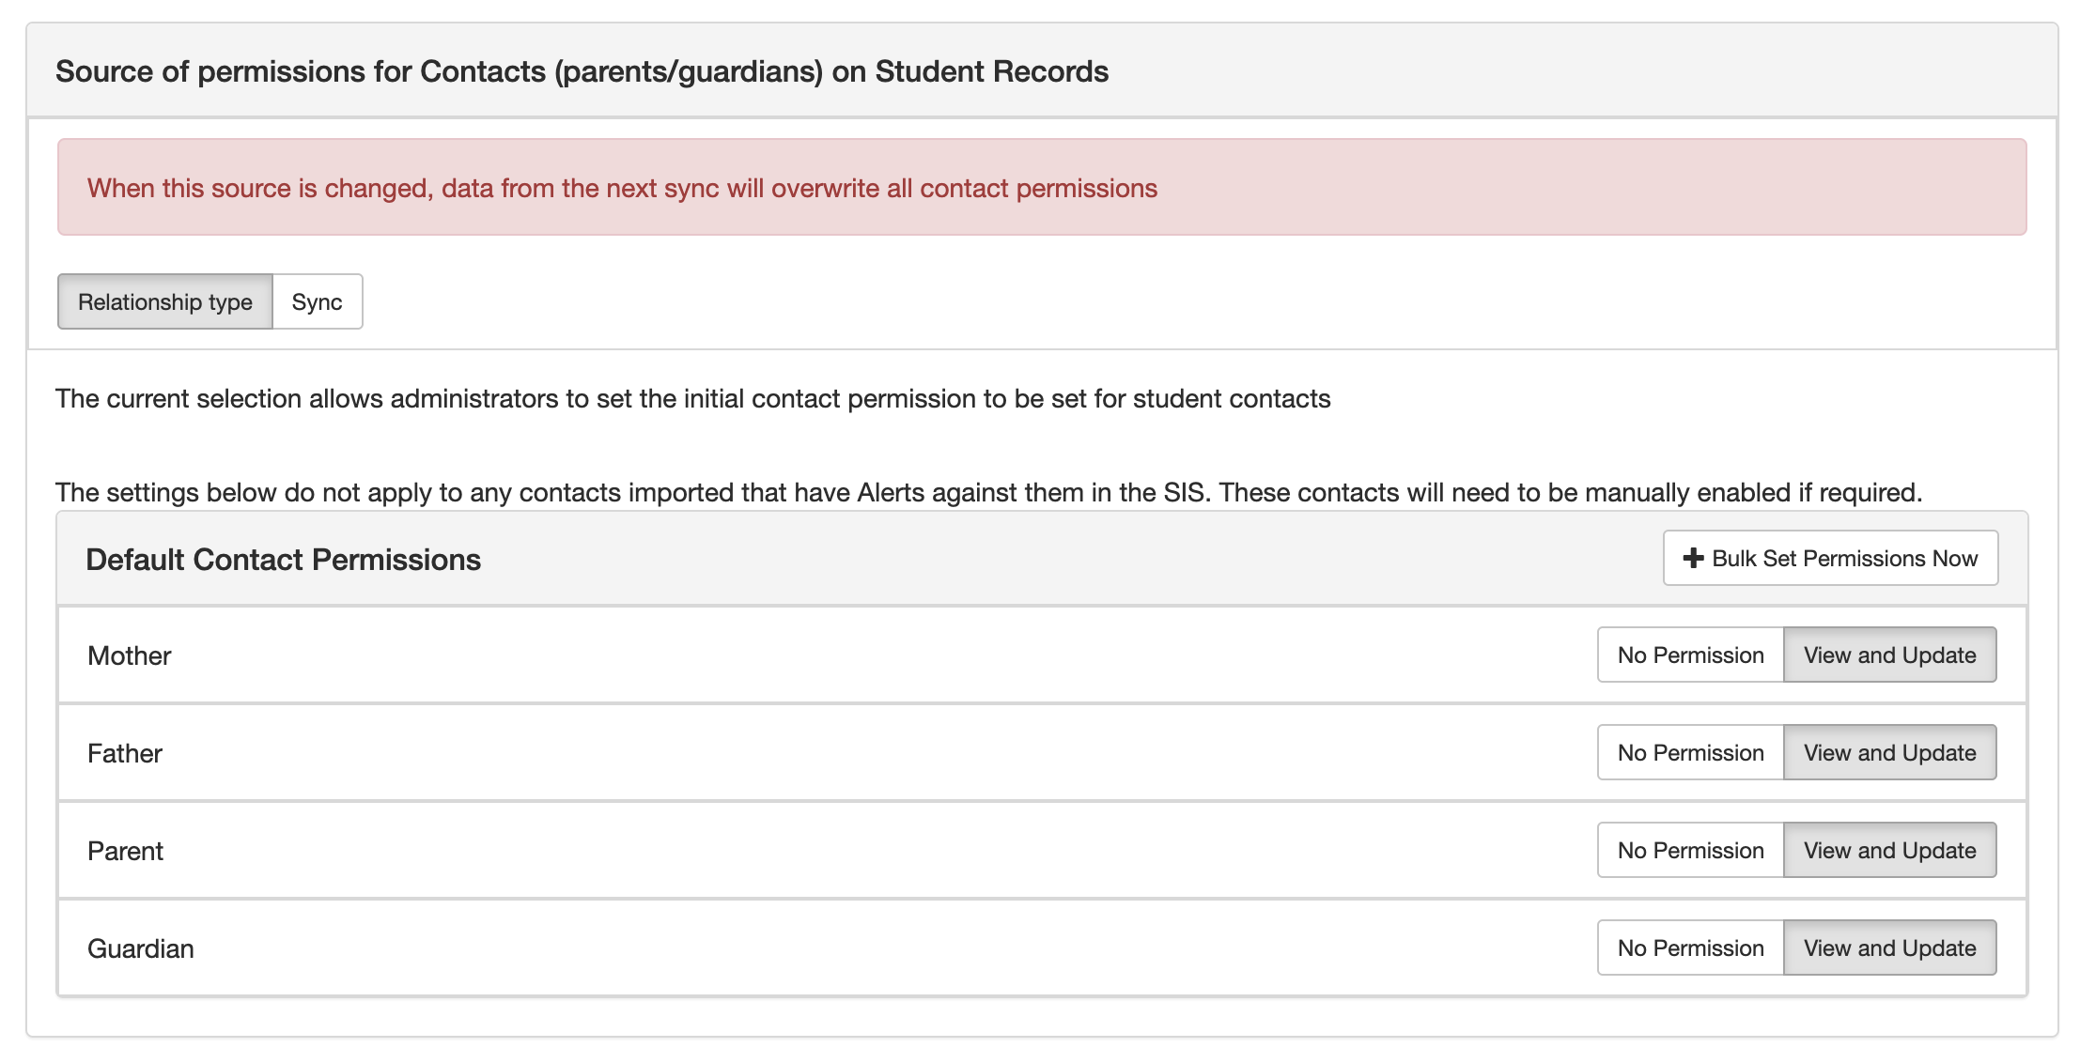
Task: Set Father to No Permission
Action: (1690, 752)
